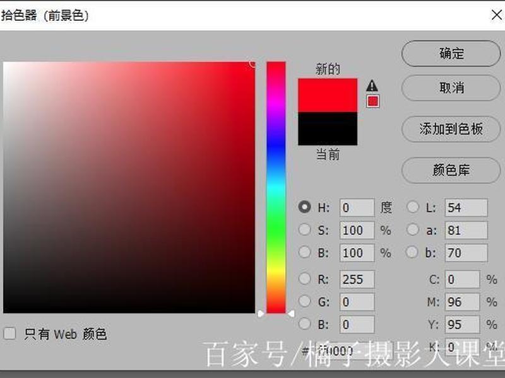505x378 pixels.
Task: Click the out-of-gamut warning triangle icon
Action: pos(372,86)
